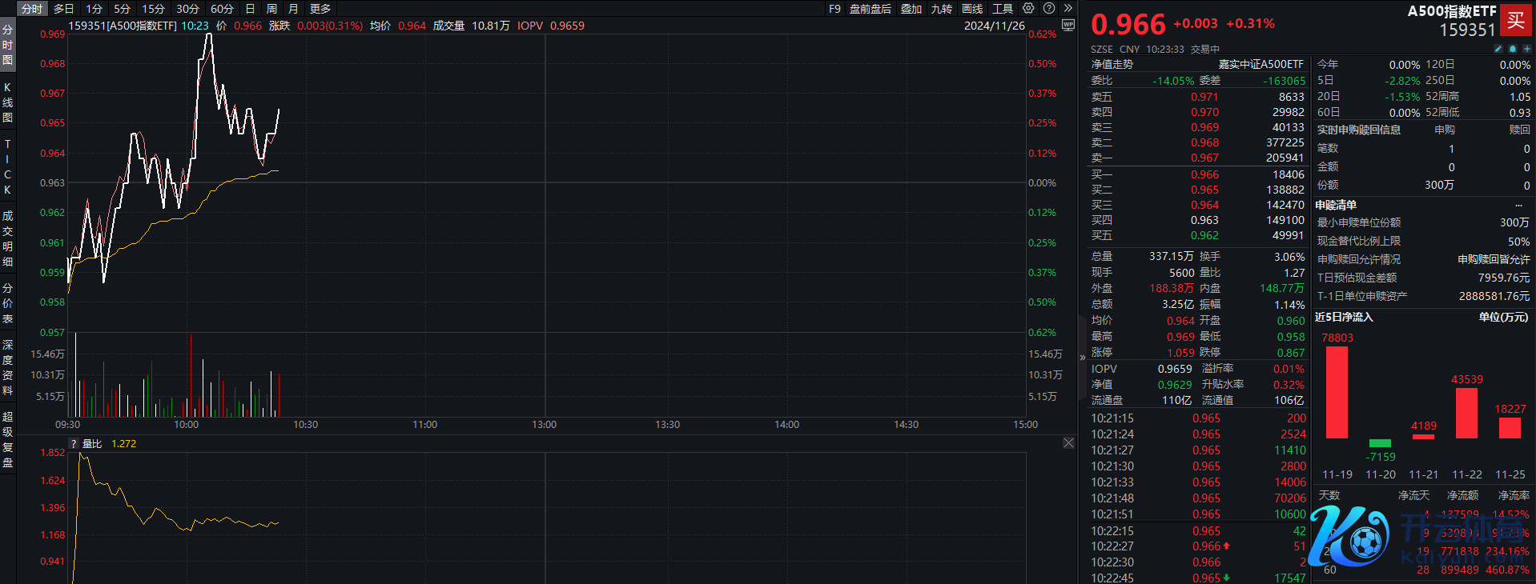Click the 申赎清单 more options ellipsis
This screenshot has width=1536, height=584.
[x=1518, y=206]
